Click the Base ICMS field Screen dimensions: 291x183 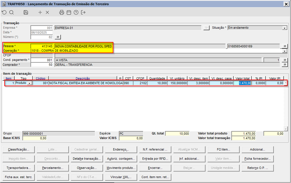click(x=34, y=138)
